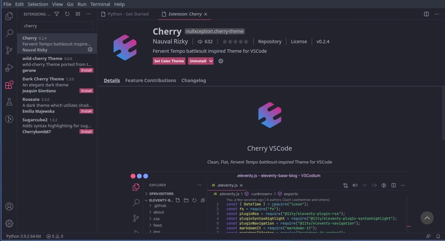The width and height of the screenshot is (445, 241).
Task: Open the Extensions view icon
Action: (9, 85)
